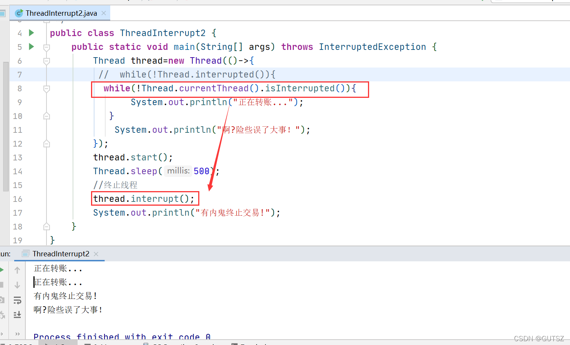Click the up-arrow stack trace navigation icon
The image size is (570, 345).
17,270
